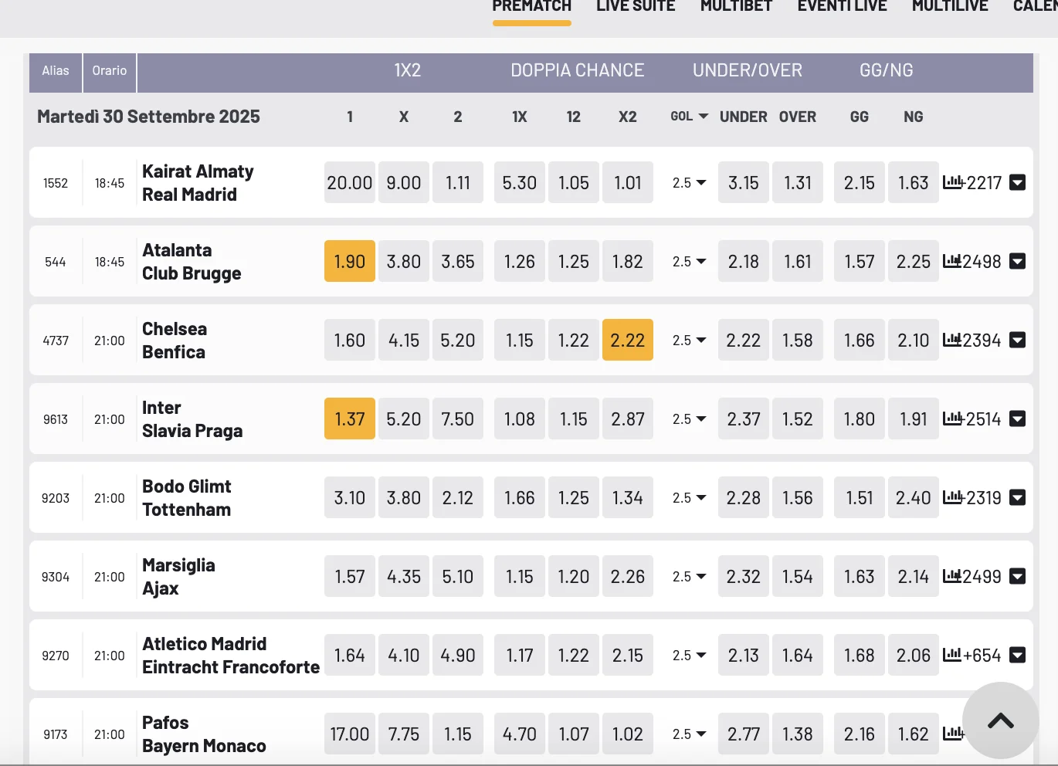
Task: Open stats chart icon for Inter match
Action: [952, 419]
